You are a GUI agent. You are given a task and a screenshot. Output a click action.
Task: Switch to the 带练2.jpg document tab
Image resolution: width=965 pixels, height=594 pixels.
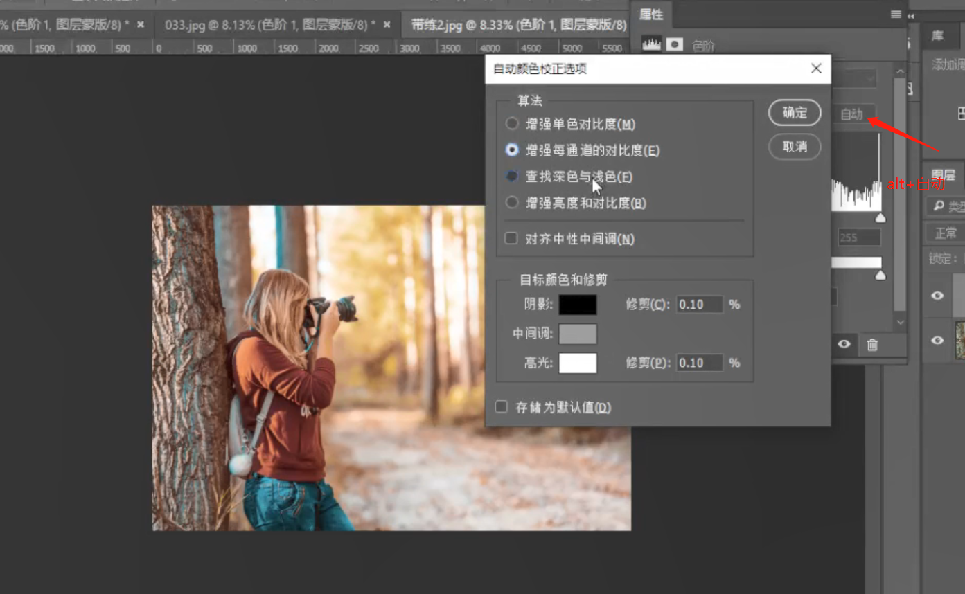tap(518, 25)
